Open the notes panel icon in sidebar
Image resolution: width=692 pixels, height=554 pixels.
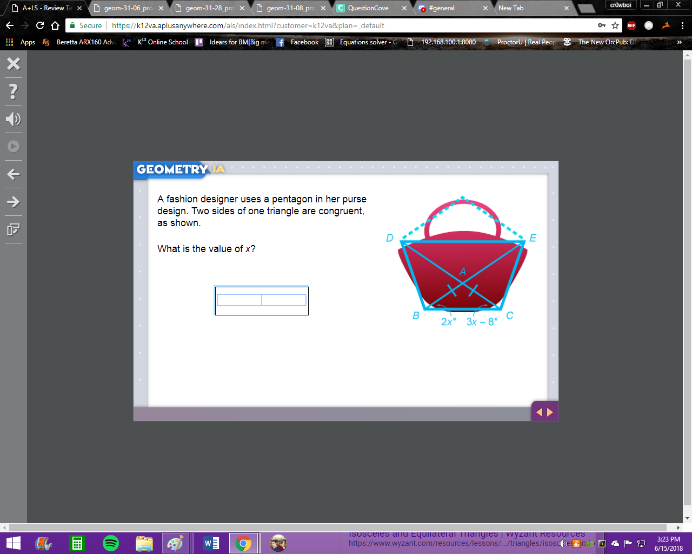coord(14,229)
